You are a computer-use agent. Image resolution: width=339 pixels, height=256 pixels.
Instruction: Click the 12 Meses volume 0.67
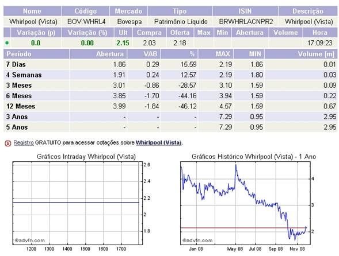(x=330, y=106)
